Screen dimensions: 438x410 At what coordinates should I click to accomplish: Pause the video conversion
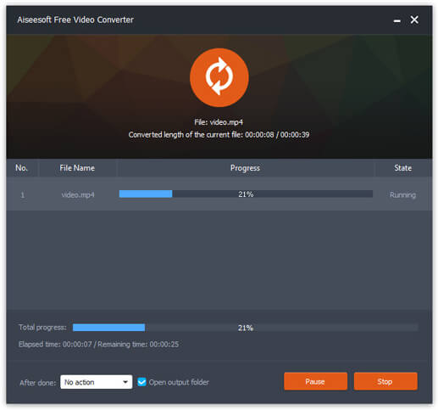(x=315, y=381)
